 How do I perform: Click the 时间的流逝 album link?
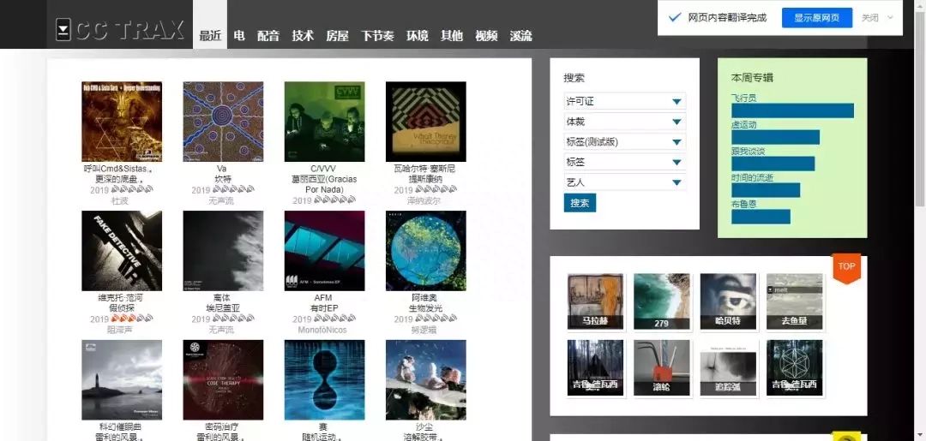click(753, 177)
